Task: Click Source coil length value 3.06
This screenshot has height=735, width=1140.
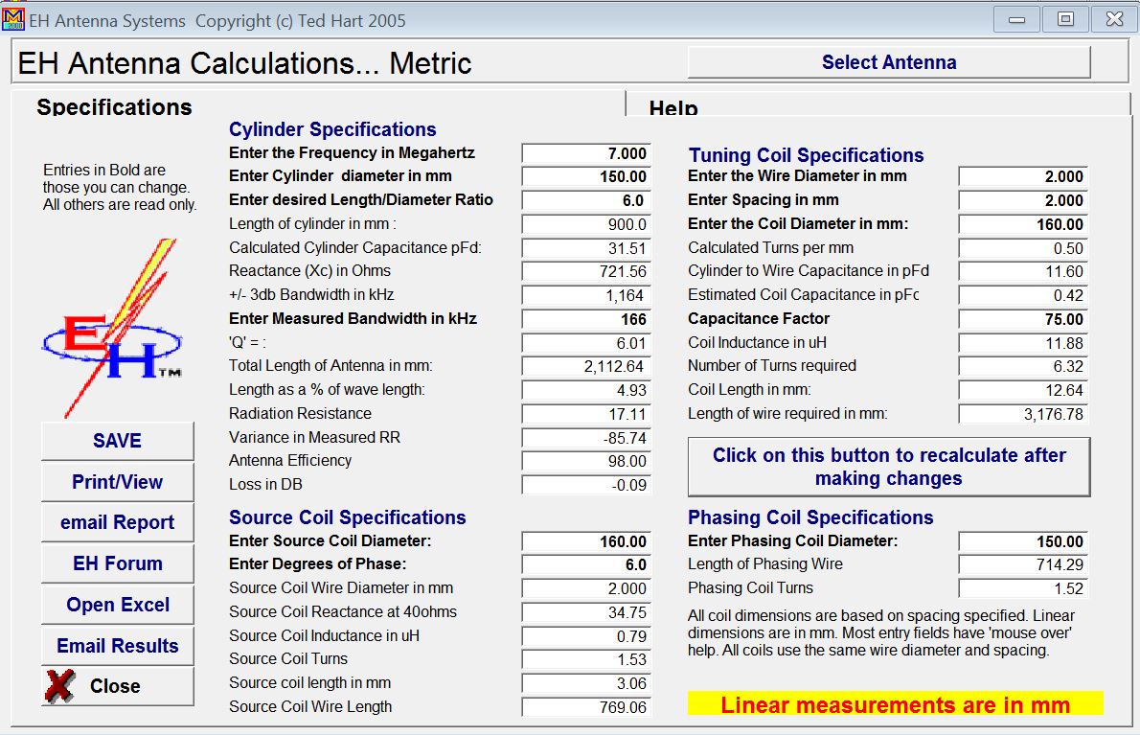Action: (x=586, y=683)
